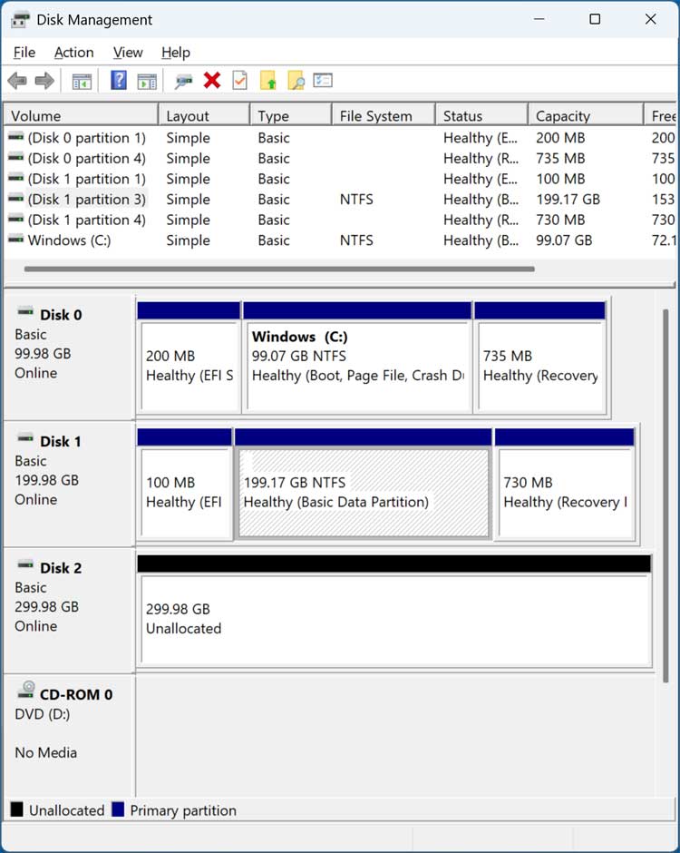The width and height of the screenshot is (680, 853).
Task: Click the horizontal scrollbar of the volume list
Action: (279, 269)
